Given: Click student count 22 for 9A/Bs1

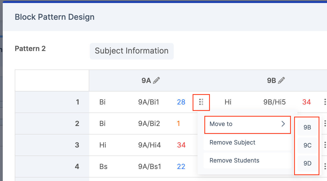Looking at the screenshot, I should [x=181, y=166].
